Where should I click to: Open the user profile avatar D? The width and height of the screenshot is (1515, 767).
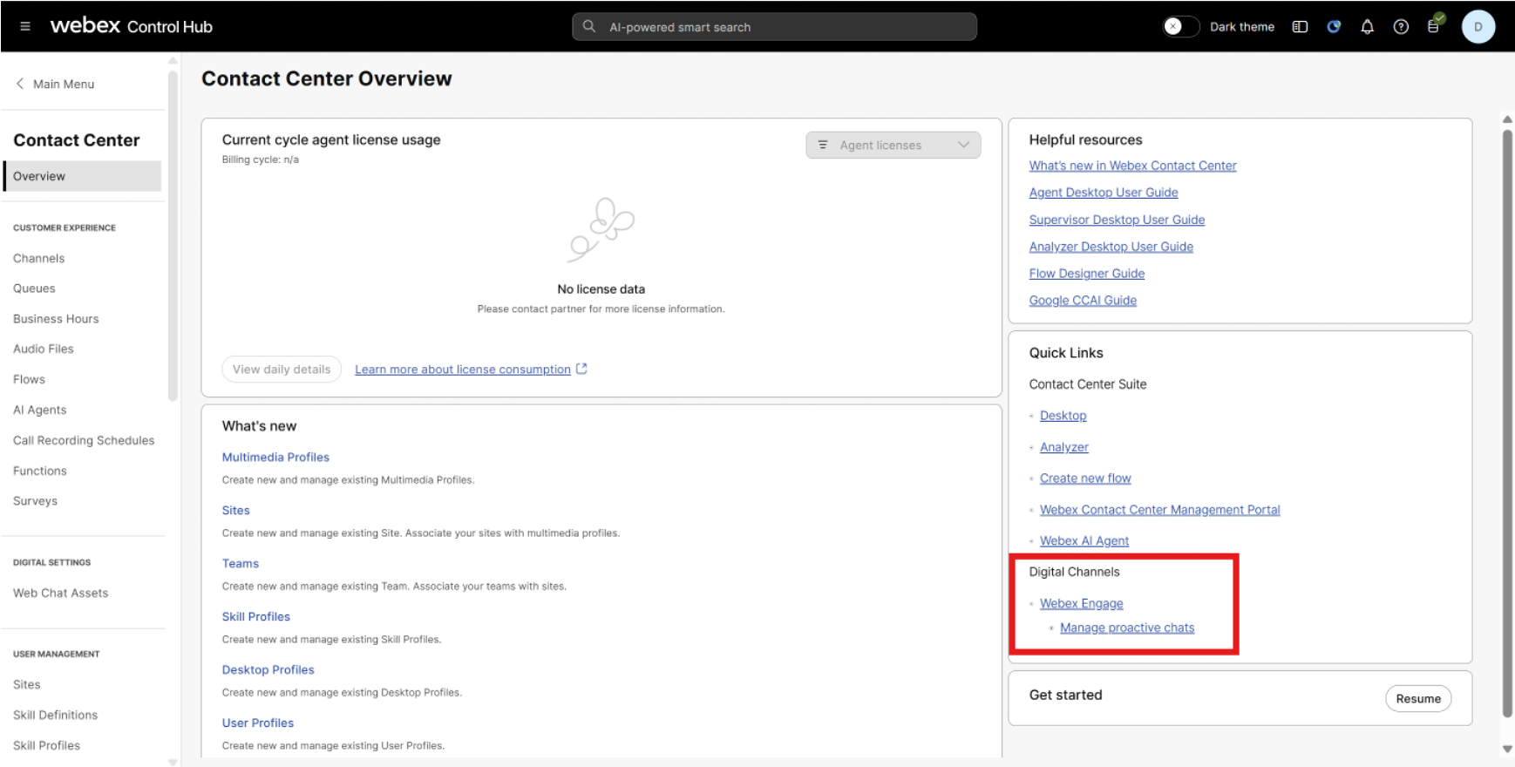pyautogui.click(x=1478, y=27)
